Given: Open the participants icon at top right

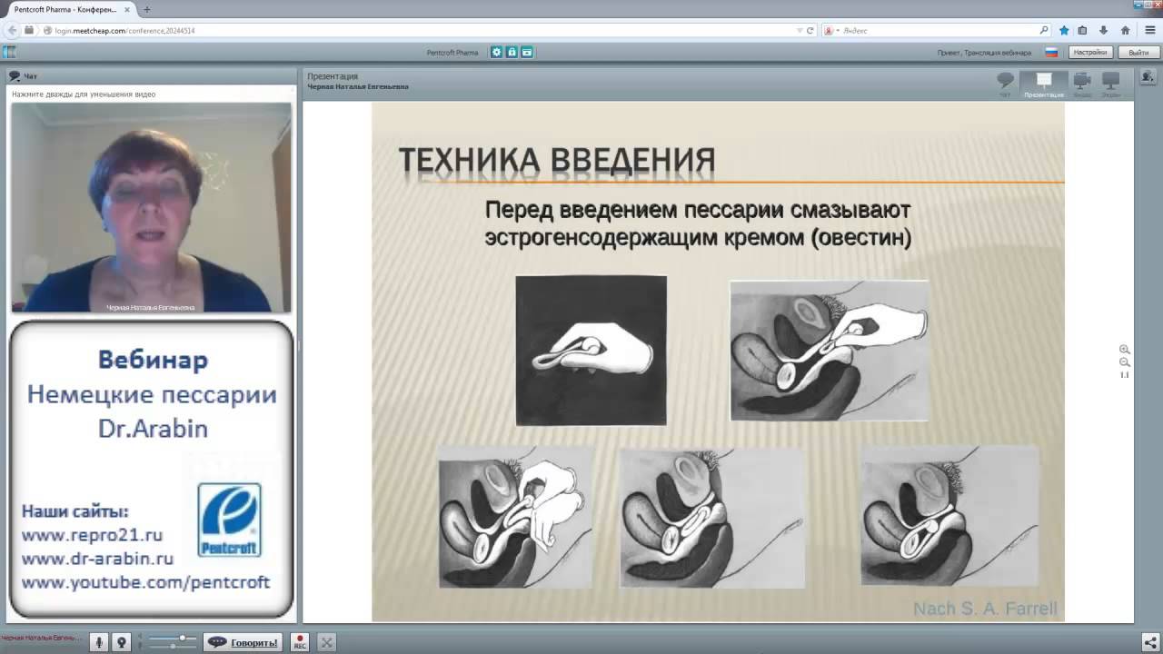Looking at the screenshot, I should 1148,76.
